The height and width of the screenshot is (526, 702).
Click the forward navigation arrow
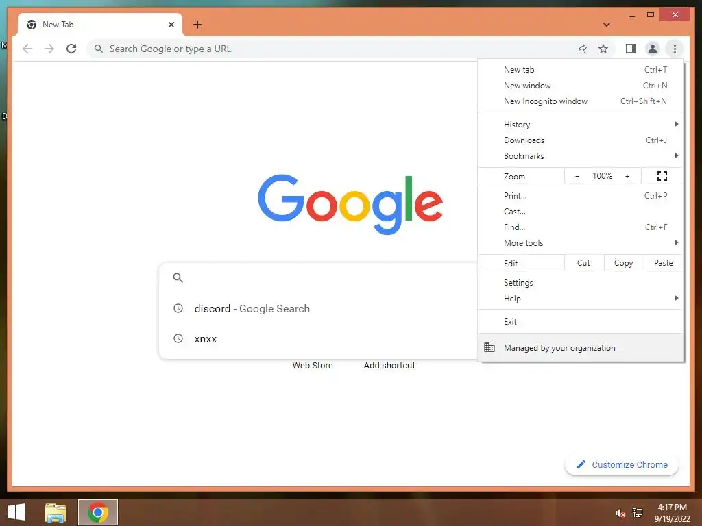(x=49, y=49)
